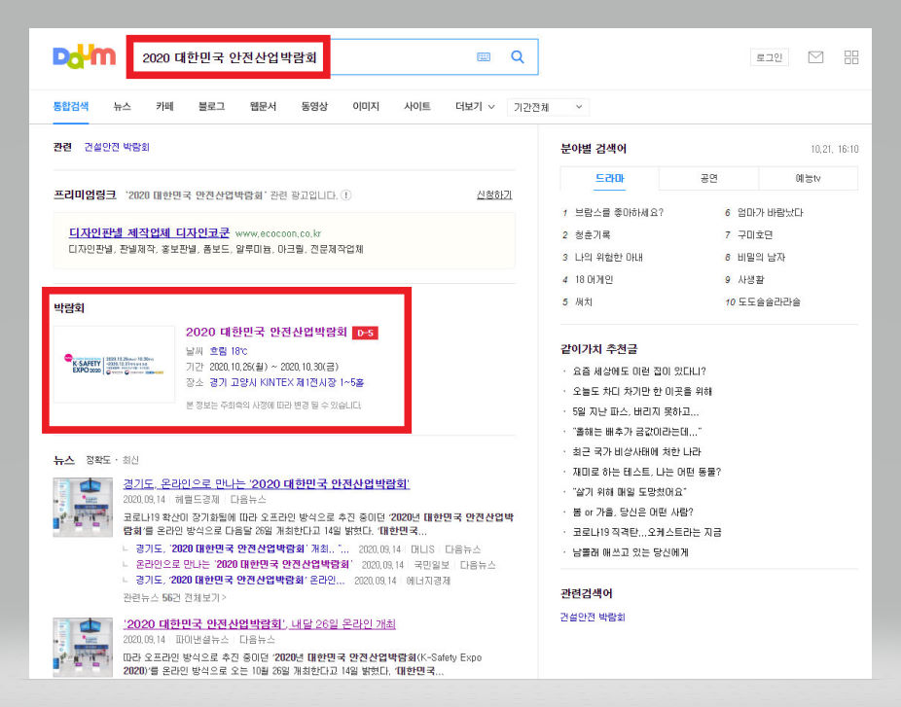The image size is (901, 707).
Task: Open recommended post 오늘도 차디 차기만 한 이곳을 위해
Action: (642, 392)
